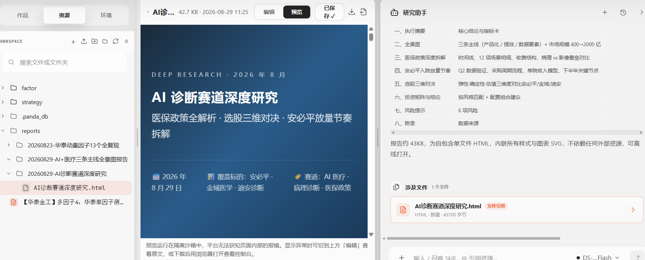Click the search magnifier icon
This screenshot has width=645, height=260.
coord(11,62)
